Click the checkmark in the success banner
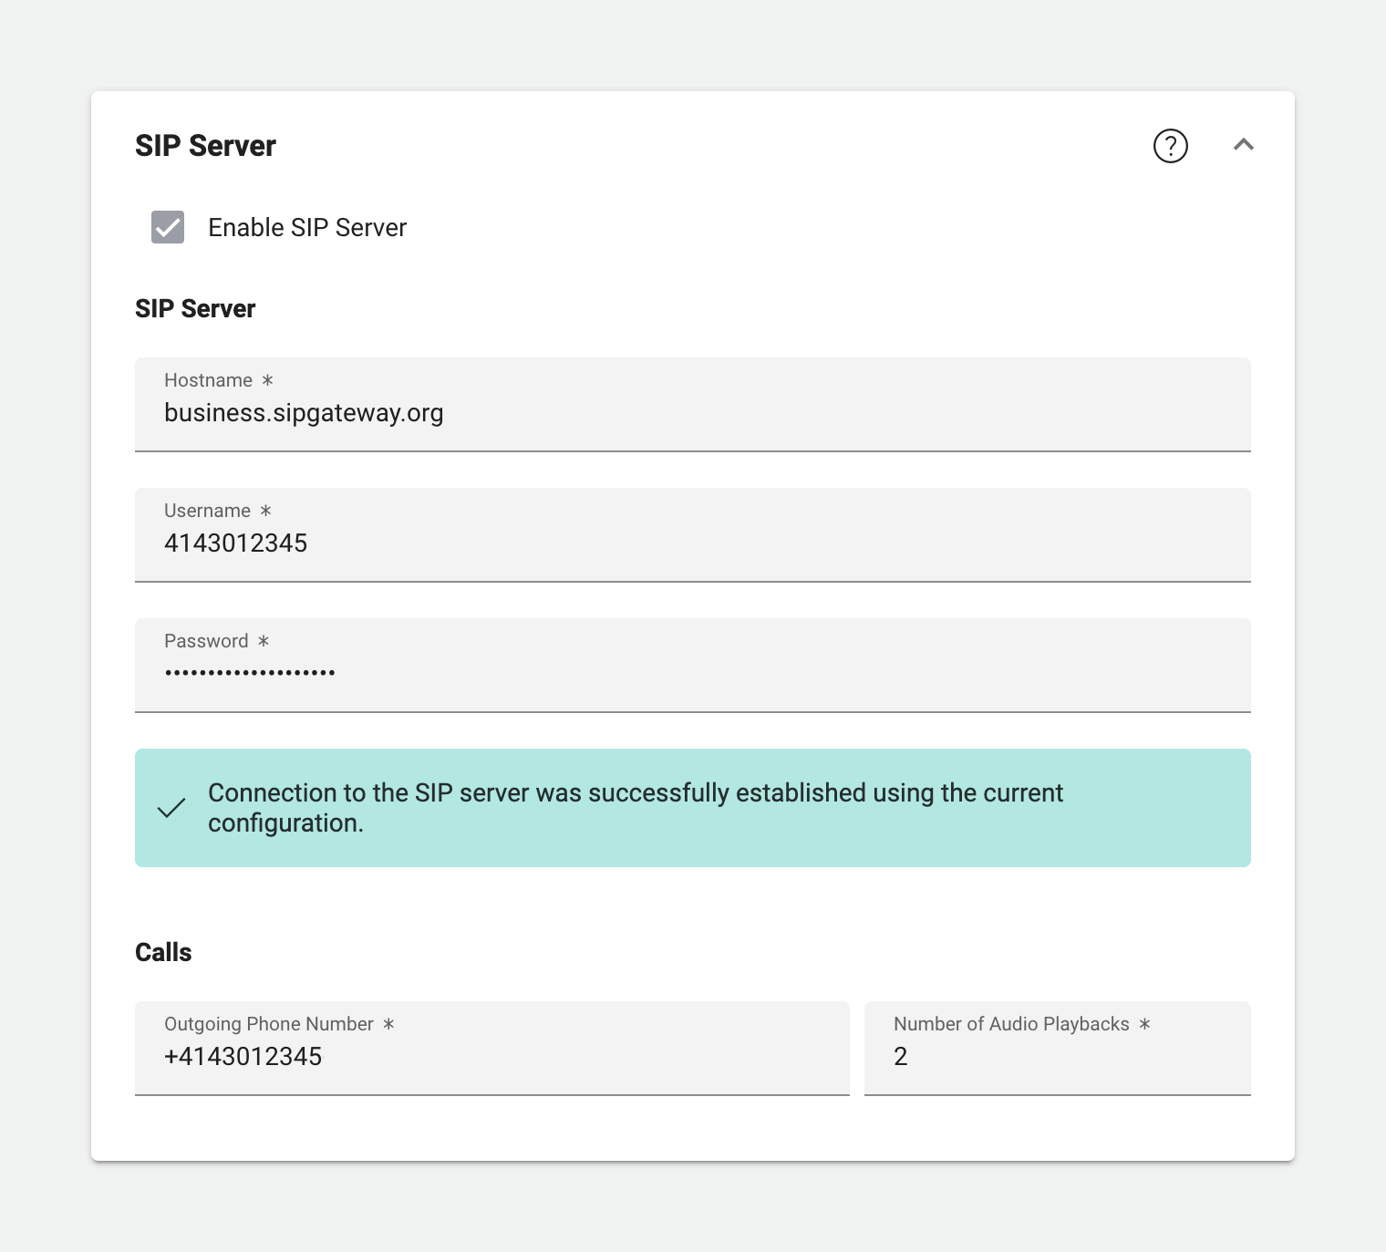 [171, 808]
